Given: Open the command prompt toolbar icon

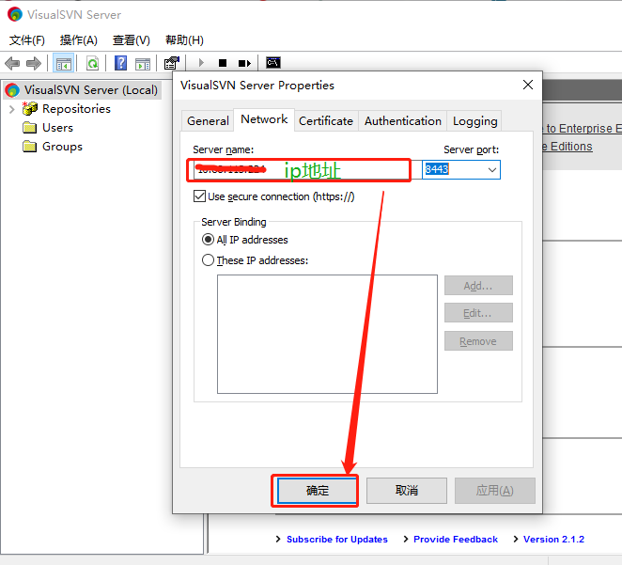Looking at the screenshot, I should click(x=273, y=62).
